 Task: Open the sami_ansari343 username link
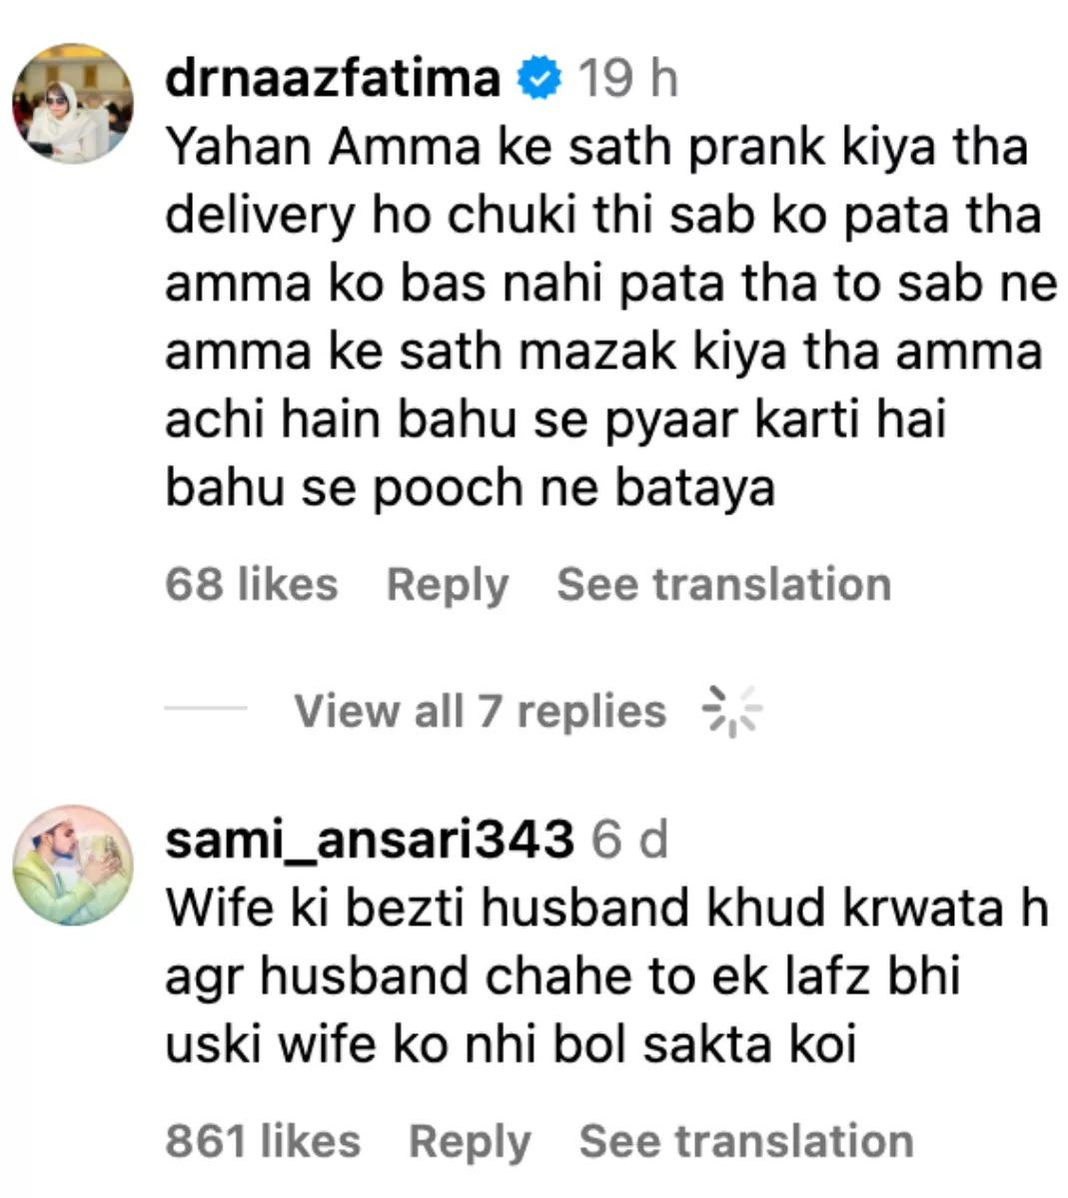(x=370, y=841)
